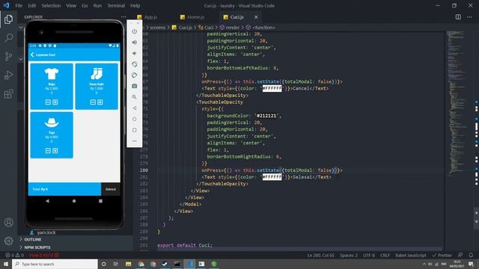The height and width of the screenshot is (269, 479).
Task: Open the Accounts menu icon
Action: point(8,223)
